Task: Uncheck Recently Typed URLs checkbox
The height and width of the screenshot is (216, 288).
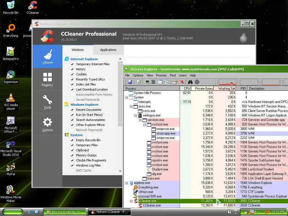Action: click(x=72, y=79)
